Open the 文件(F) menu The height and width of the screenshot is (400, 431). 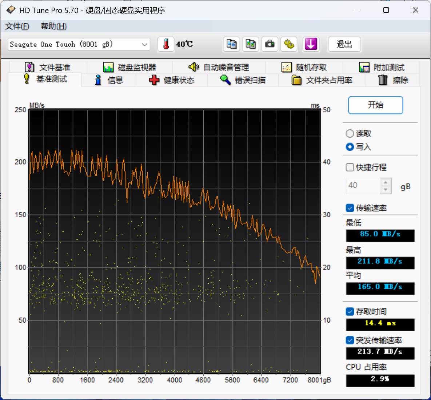pyautogui.click(x=17, y=27)
